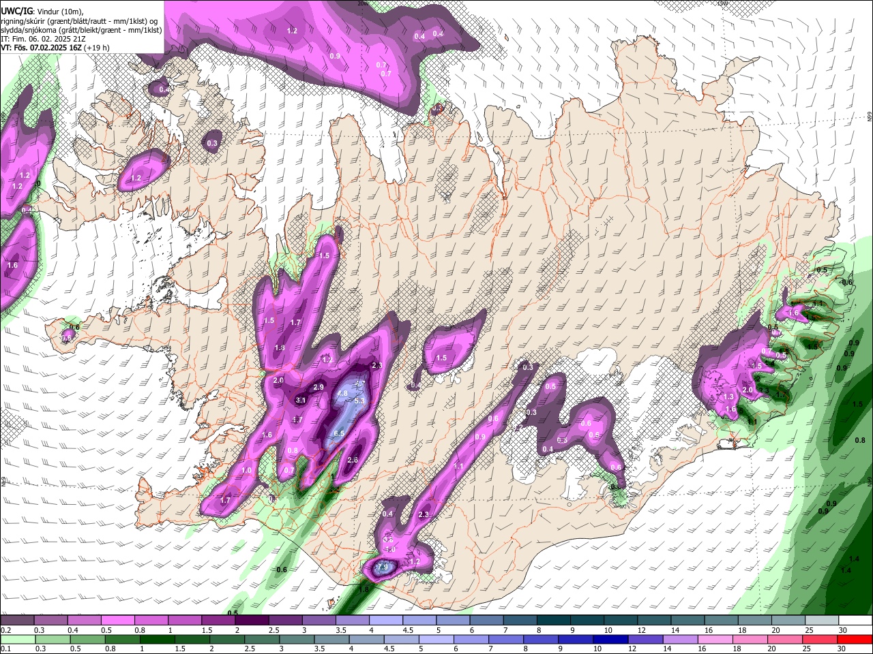Select the "IT: Fim. 06. 02. 2025 21Z" line
The height and width of the screenshot is (654, 873).
click(42, 39)
